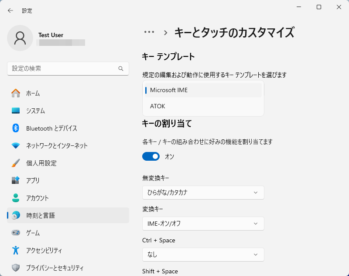The height and width of the screenshot is (276, 349).
Task: Choose ATOK from the key template list
Action: click(x=203, y=106)
